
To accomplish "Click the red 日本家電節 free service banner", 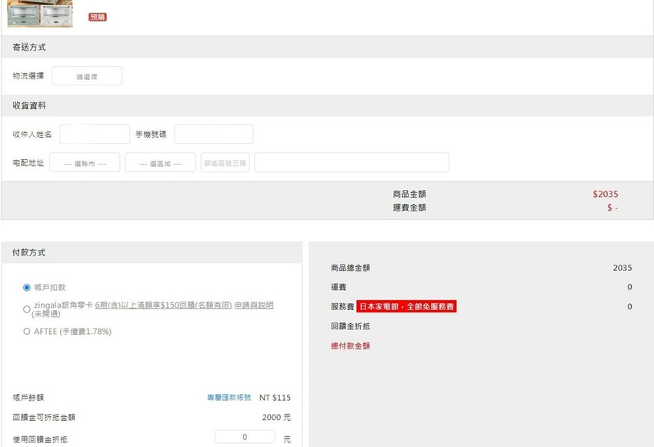I will pos(406,307).
